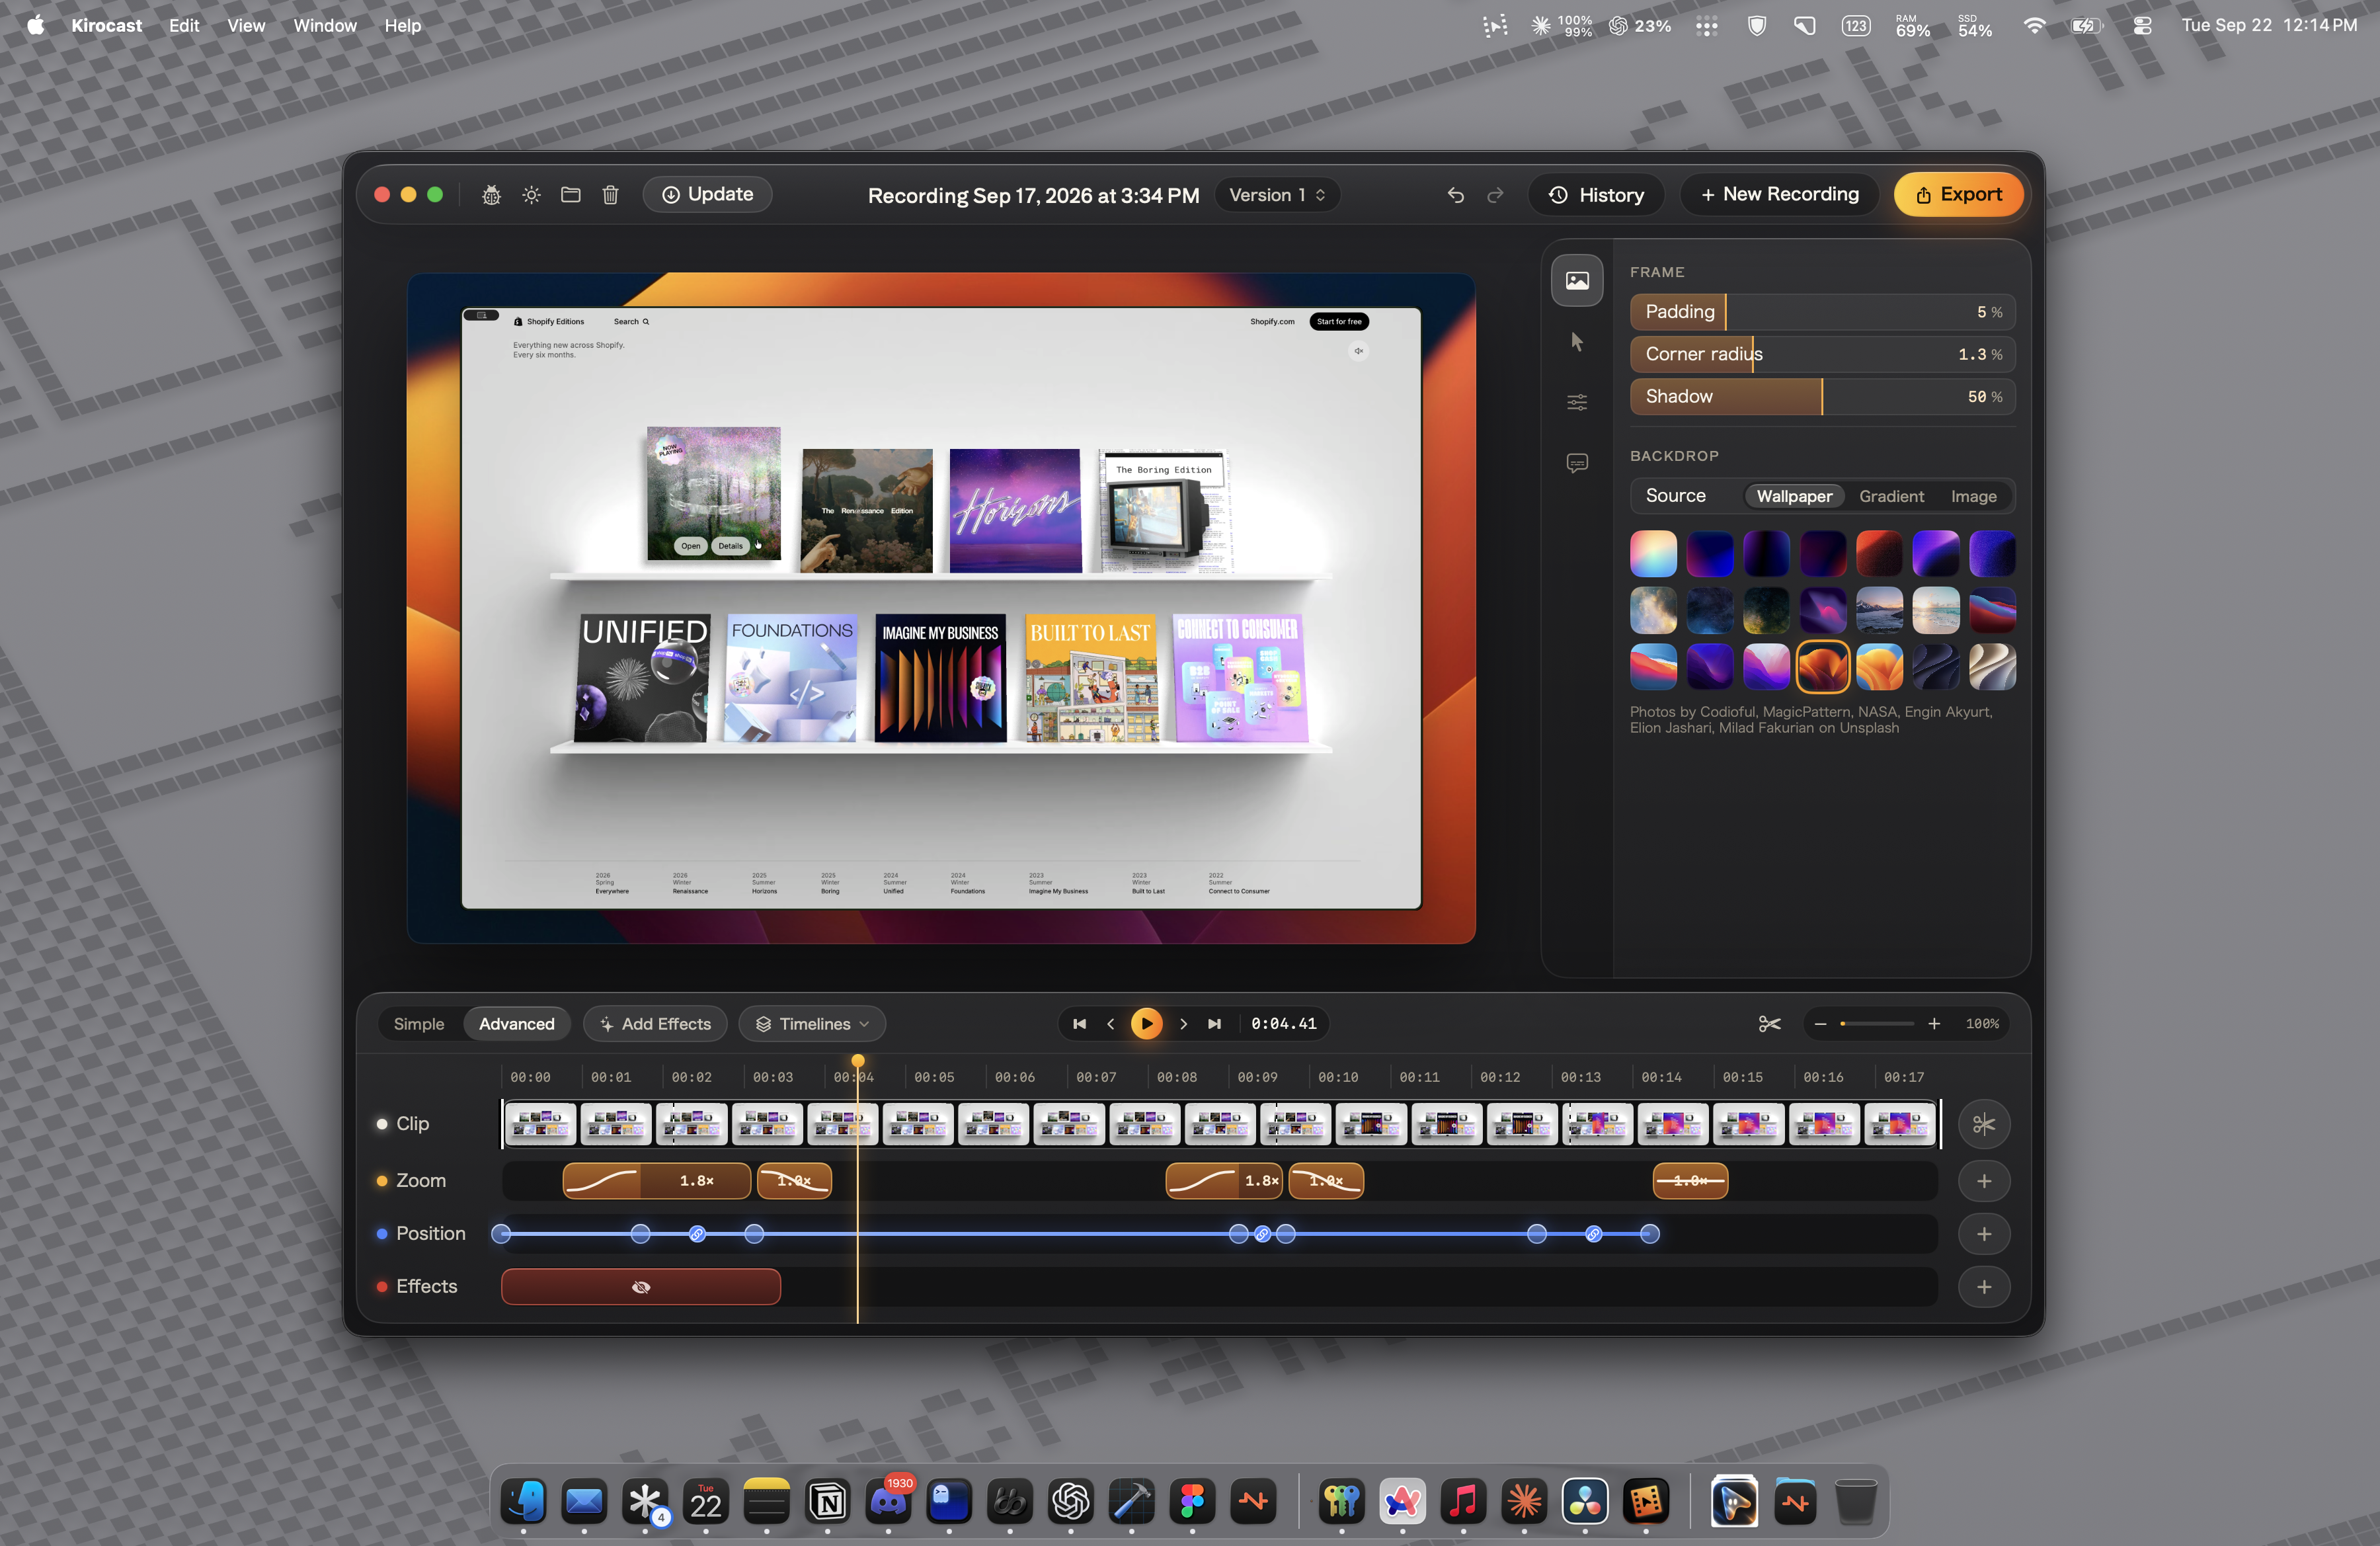The width and height of the screenshot is (2380, 1546).
Task: Select Image as backdrop source
Action: (1973, 496)
